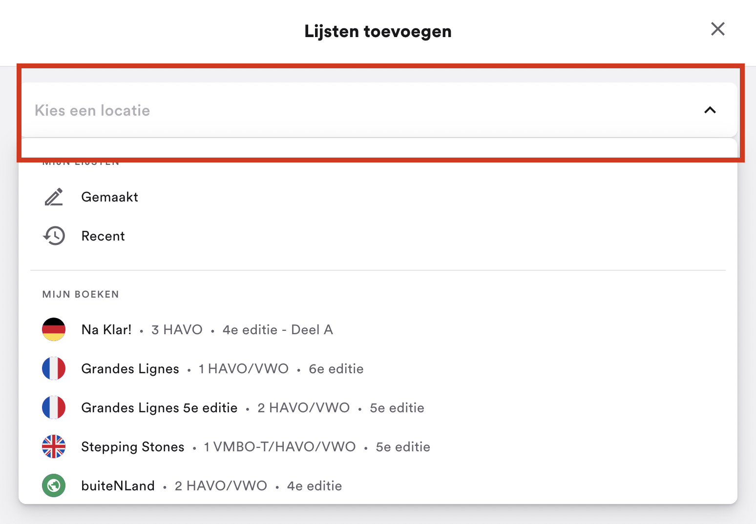Click '1 VMBO-T/HAVO/VWO' level text
The image size is (756, 524).
click(x=280, y=447)
